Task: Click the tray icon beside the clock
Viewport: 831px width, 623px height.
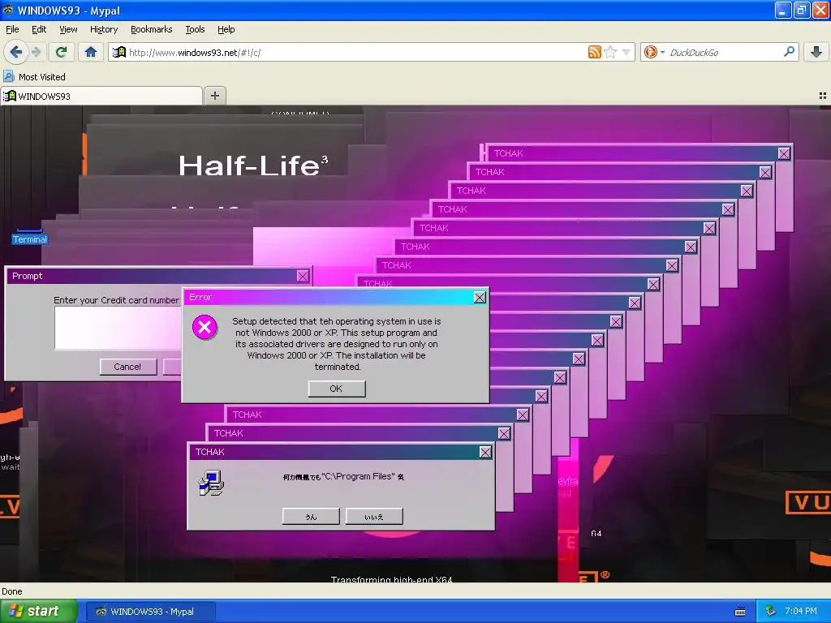Action: click(770, 612)
